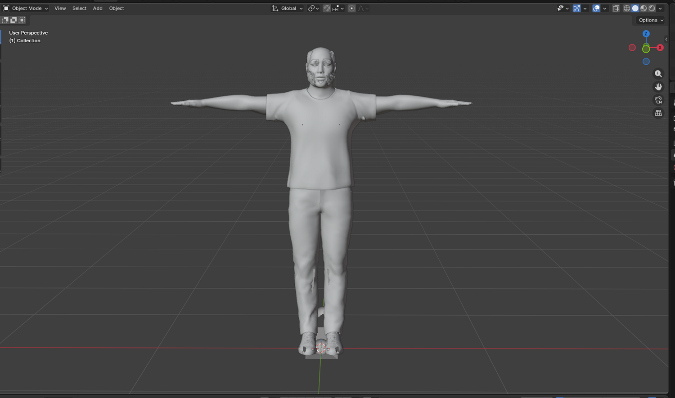Click the zoom view magnifier icon

pos(658,74)
